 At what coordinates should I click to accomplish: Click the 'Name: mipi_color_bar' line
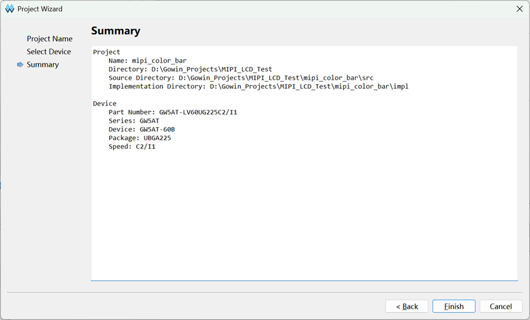point(148,61)
